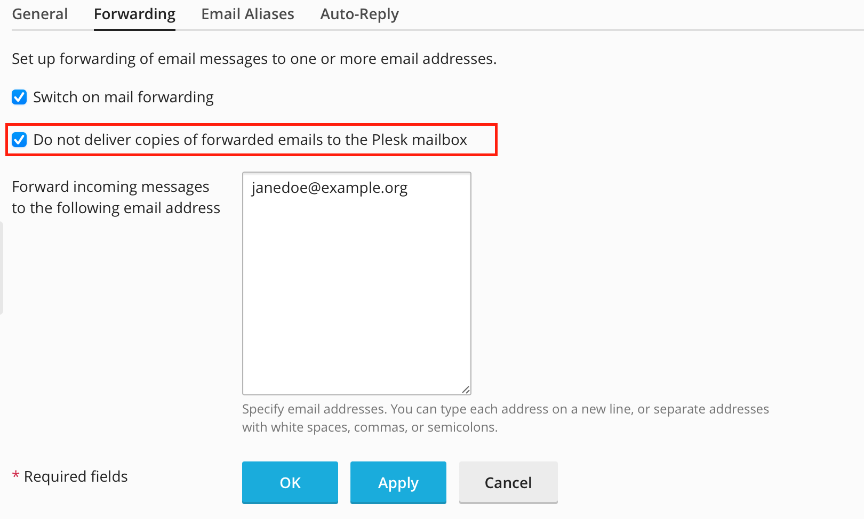Click the 'Forward incoming messages' field label
This screenshot has height=519, width=864.
pos(116,197)
